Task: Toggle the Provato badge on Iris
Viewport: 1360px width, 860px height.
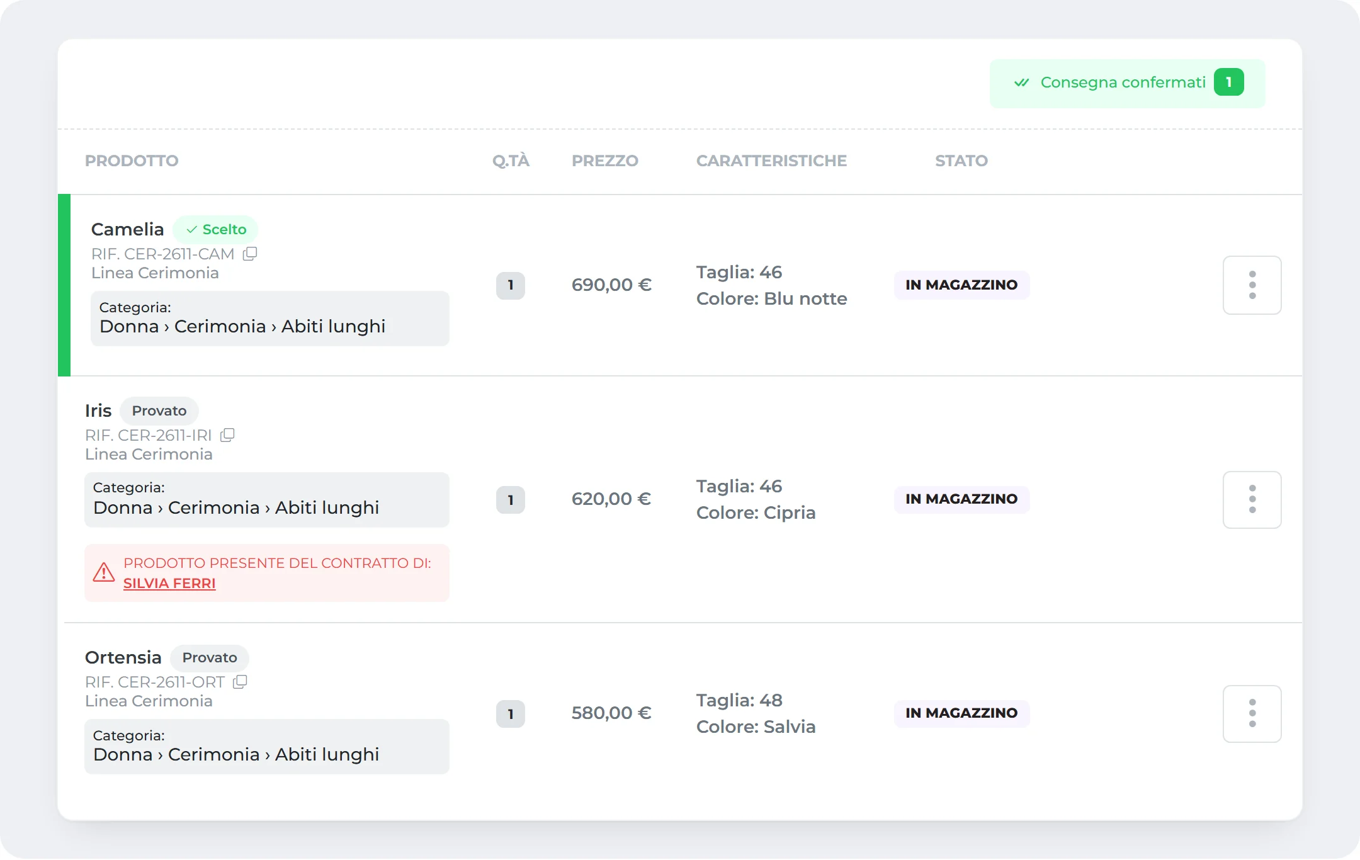Action: point(159,410)
